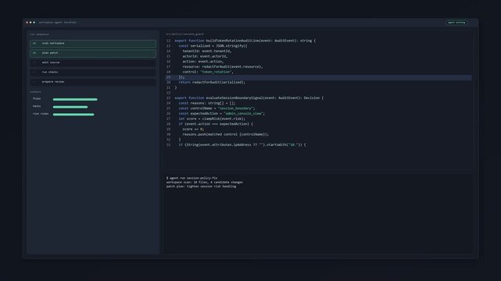Click the workspace agent terminal window title

point(58,23)
